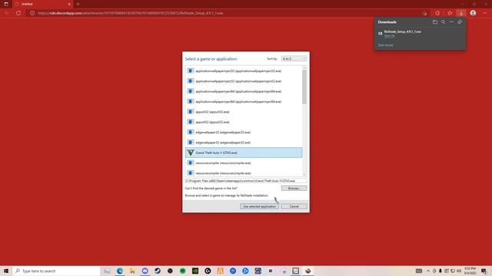Click the Grand Theft Auto V icon
This screenshot has height=276, width=492.
[190, 153]
